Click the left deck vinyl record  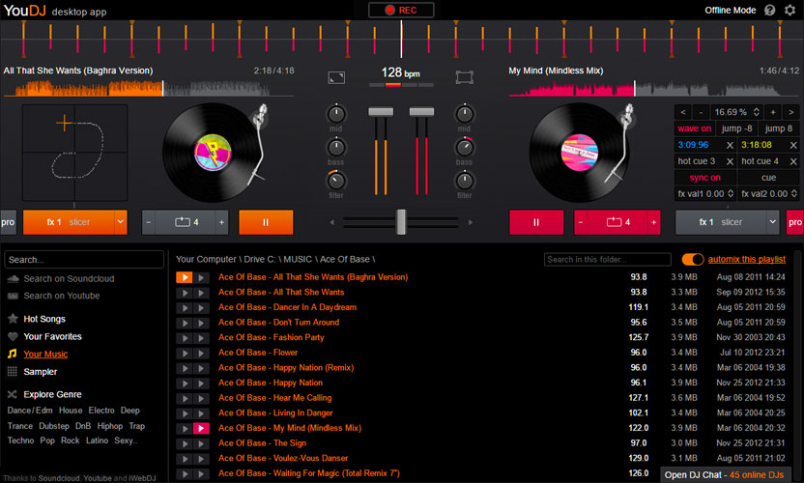coord(213,153)
